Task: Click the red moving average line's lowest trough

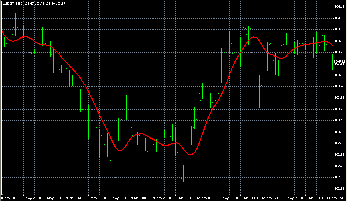Action: coord(191,155)
